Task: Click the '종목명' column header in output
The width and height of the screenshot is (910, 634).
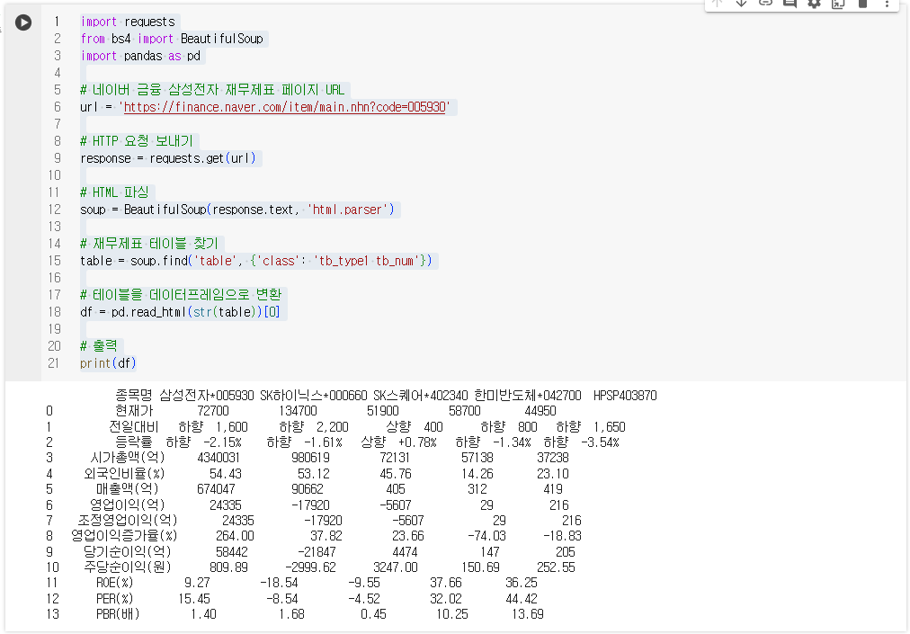Action: (133, 396)
